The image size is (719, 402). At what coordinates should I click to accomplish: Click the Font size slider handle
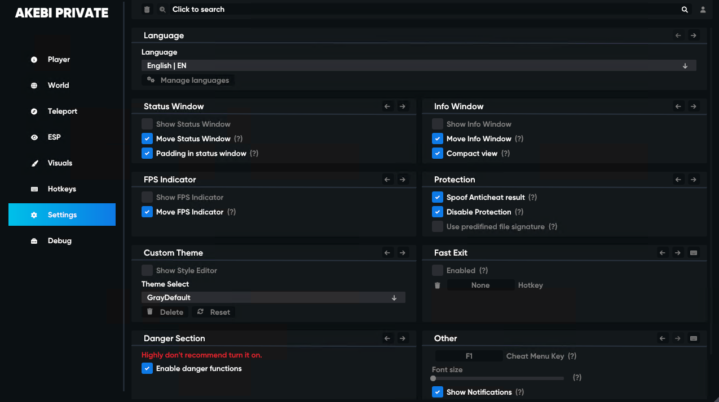click(433, 379)
